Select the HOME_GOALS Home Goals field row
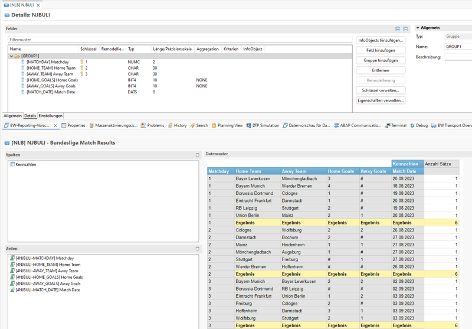 pos(52,80)
